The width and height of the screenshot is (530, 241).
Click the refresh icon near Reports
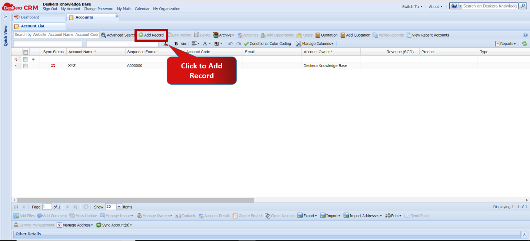524,43
